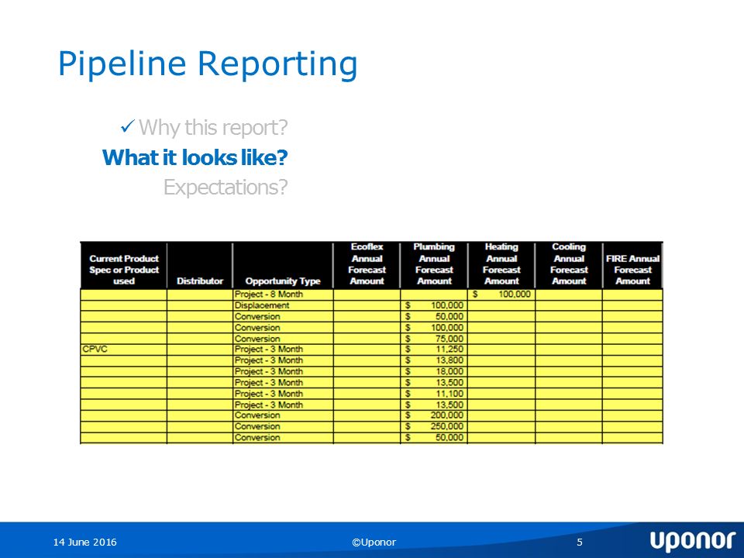
Task: Click the "Conversion" cell in the 250,000 row
Action: point(283,426)
